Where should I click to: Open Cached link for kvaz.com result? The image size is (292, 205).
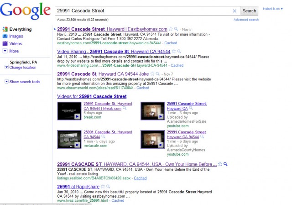tap(118, 201)
